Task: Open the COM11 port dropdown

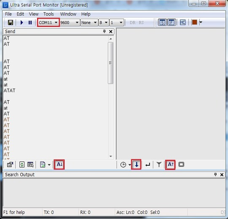Action: (48, 22)
